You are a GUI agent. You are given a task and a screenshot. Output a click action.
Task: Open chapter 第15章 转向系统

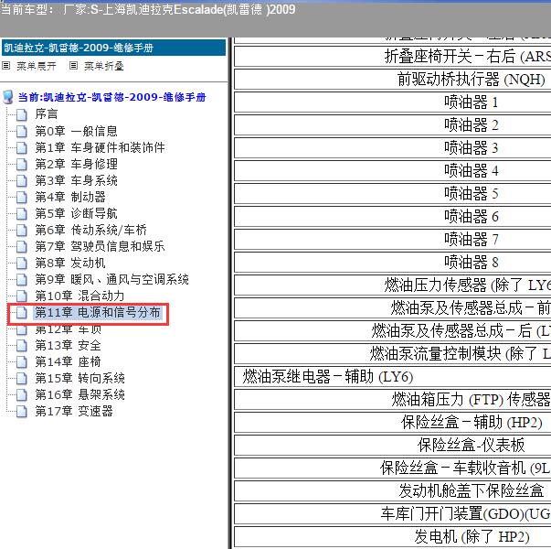[79, 378]
